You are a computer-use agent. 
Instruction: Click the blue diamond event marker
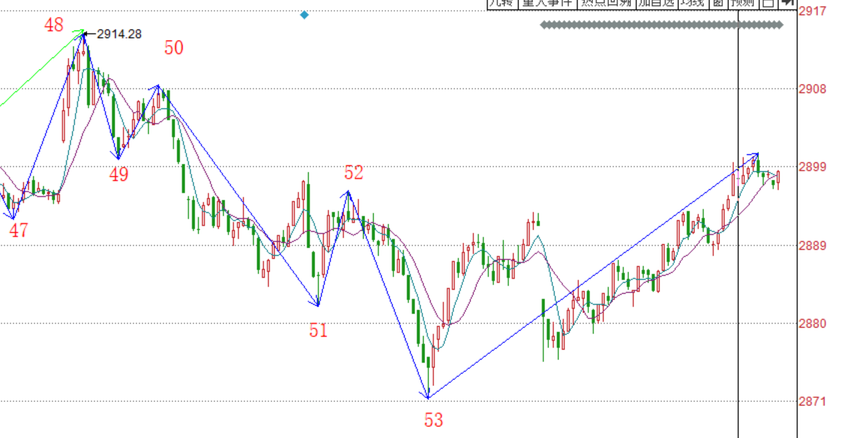[x=305, y=15]
